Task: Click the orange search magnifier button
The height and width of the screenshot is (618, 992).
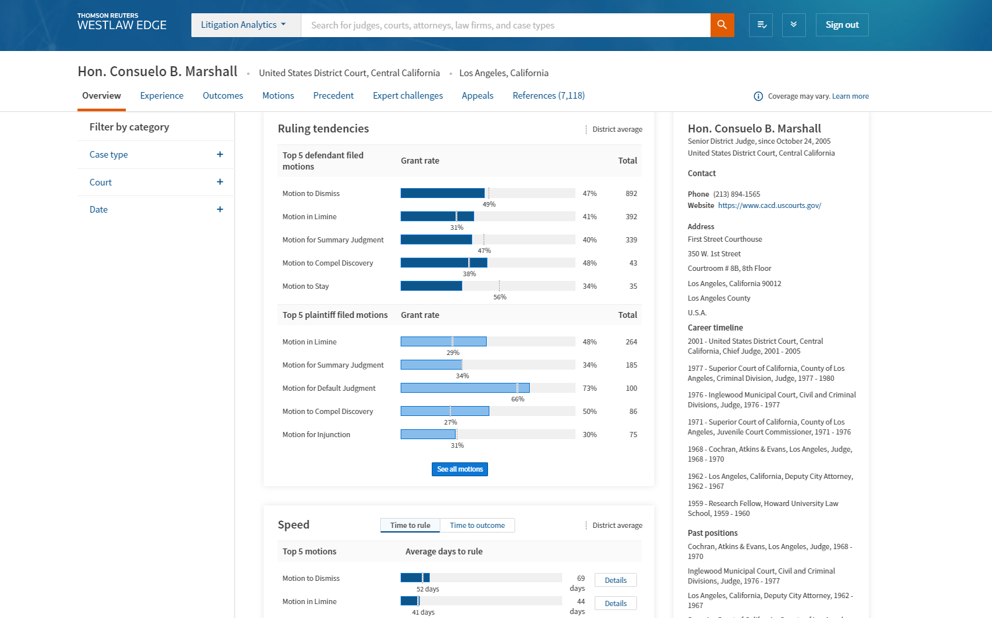Action: click(x=722, y=25)
